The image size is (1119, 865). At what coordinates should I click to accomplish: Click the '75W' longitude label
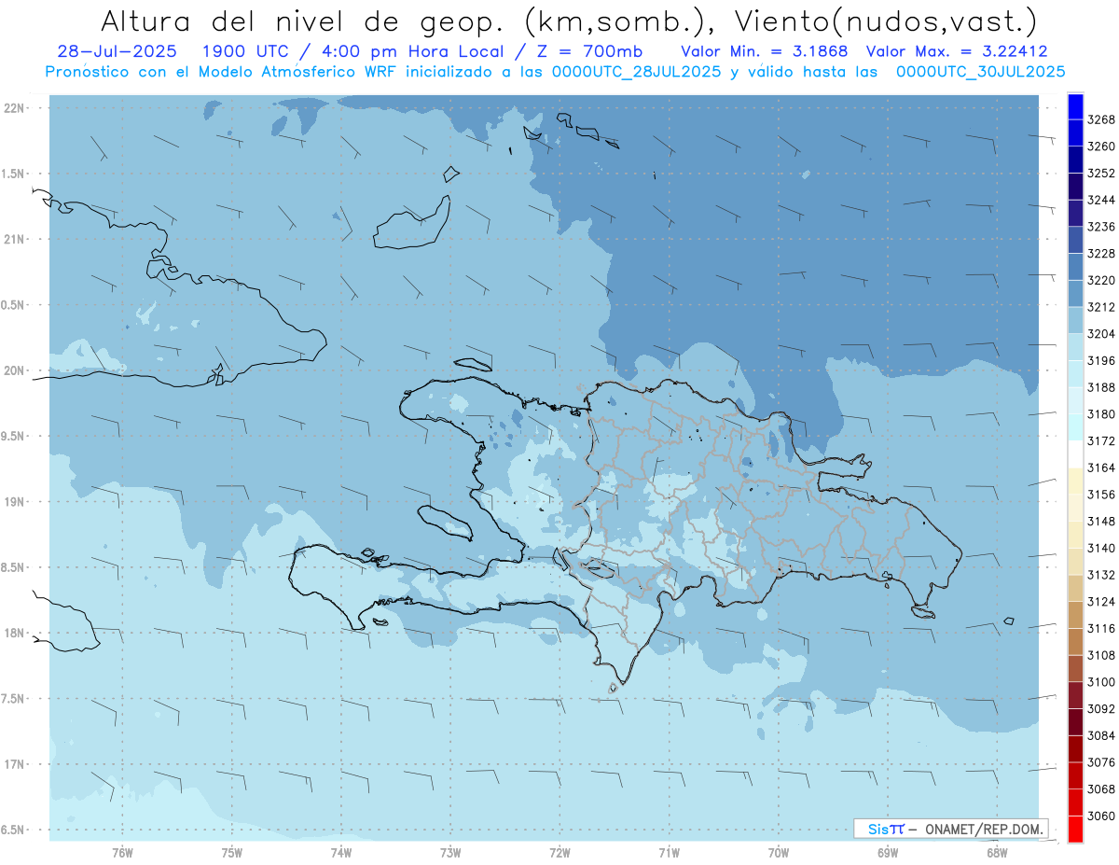click(232, 852)
